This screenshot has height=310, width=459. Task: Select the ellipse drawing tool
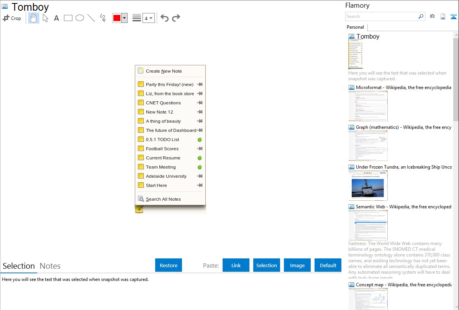(x=80, y=18)
